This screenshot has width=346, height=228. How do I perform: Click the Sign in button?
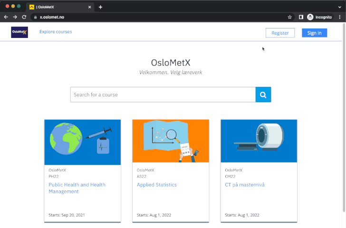point(315,33)
